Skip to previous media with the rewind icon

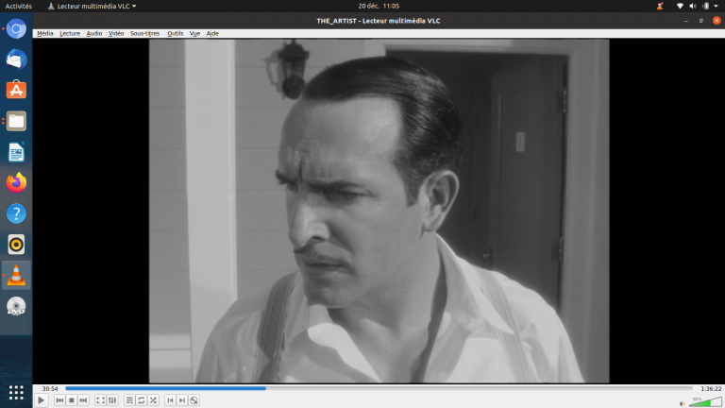click(59, 400)
